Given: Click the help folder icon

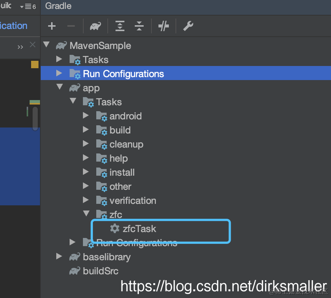Looking at the screenshot, I should point(101,159).
